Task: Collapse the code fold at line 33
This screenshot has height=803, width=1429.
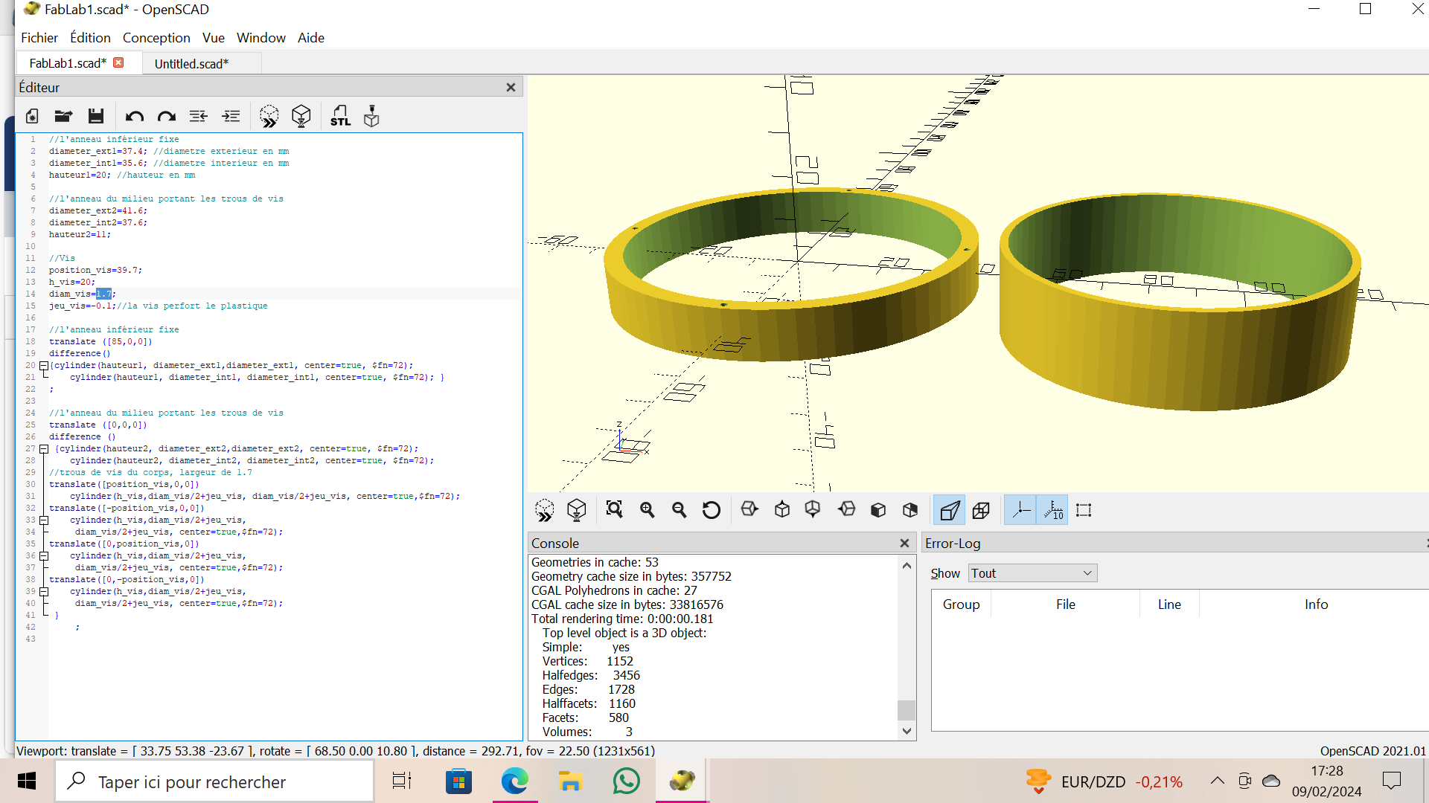Action: (44, 520)
